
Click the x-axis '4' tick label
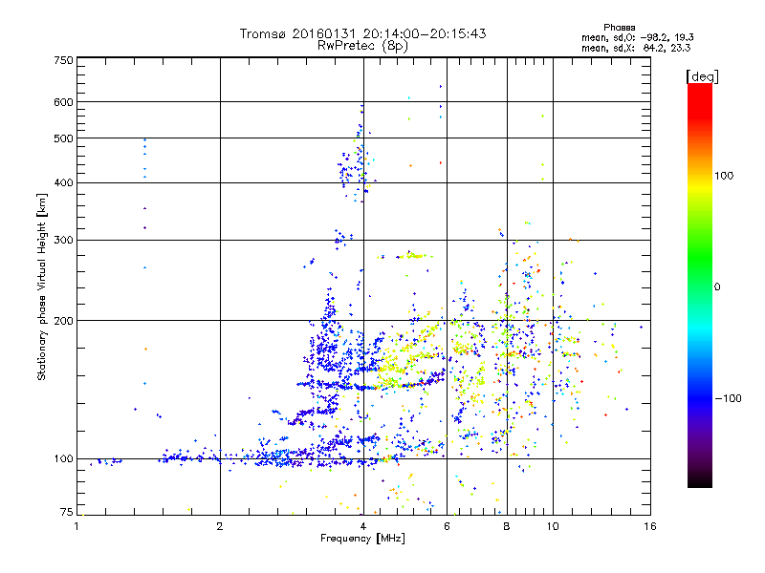tap(363, 526)
